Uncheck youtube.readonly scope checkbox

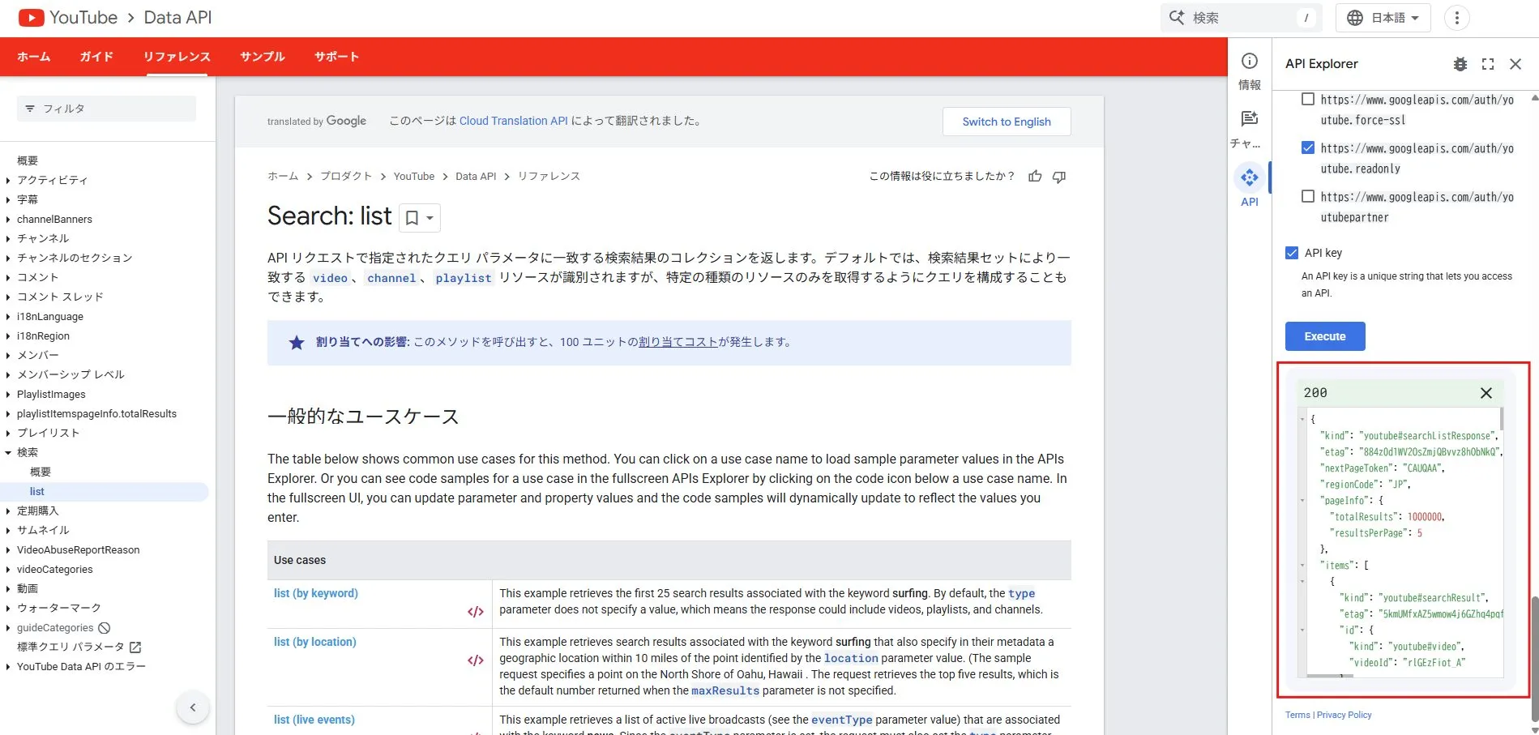pos(1308,148)
